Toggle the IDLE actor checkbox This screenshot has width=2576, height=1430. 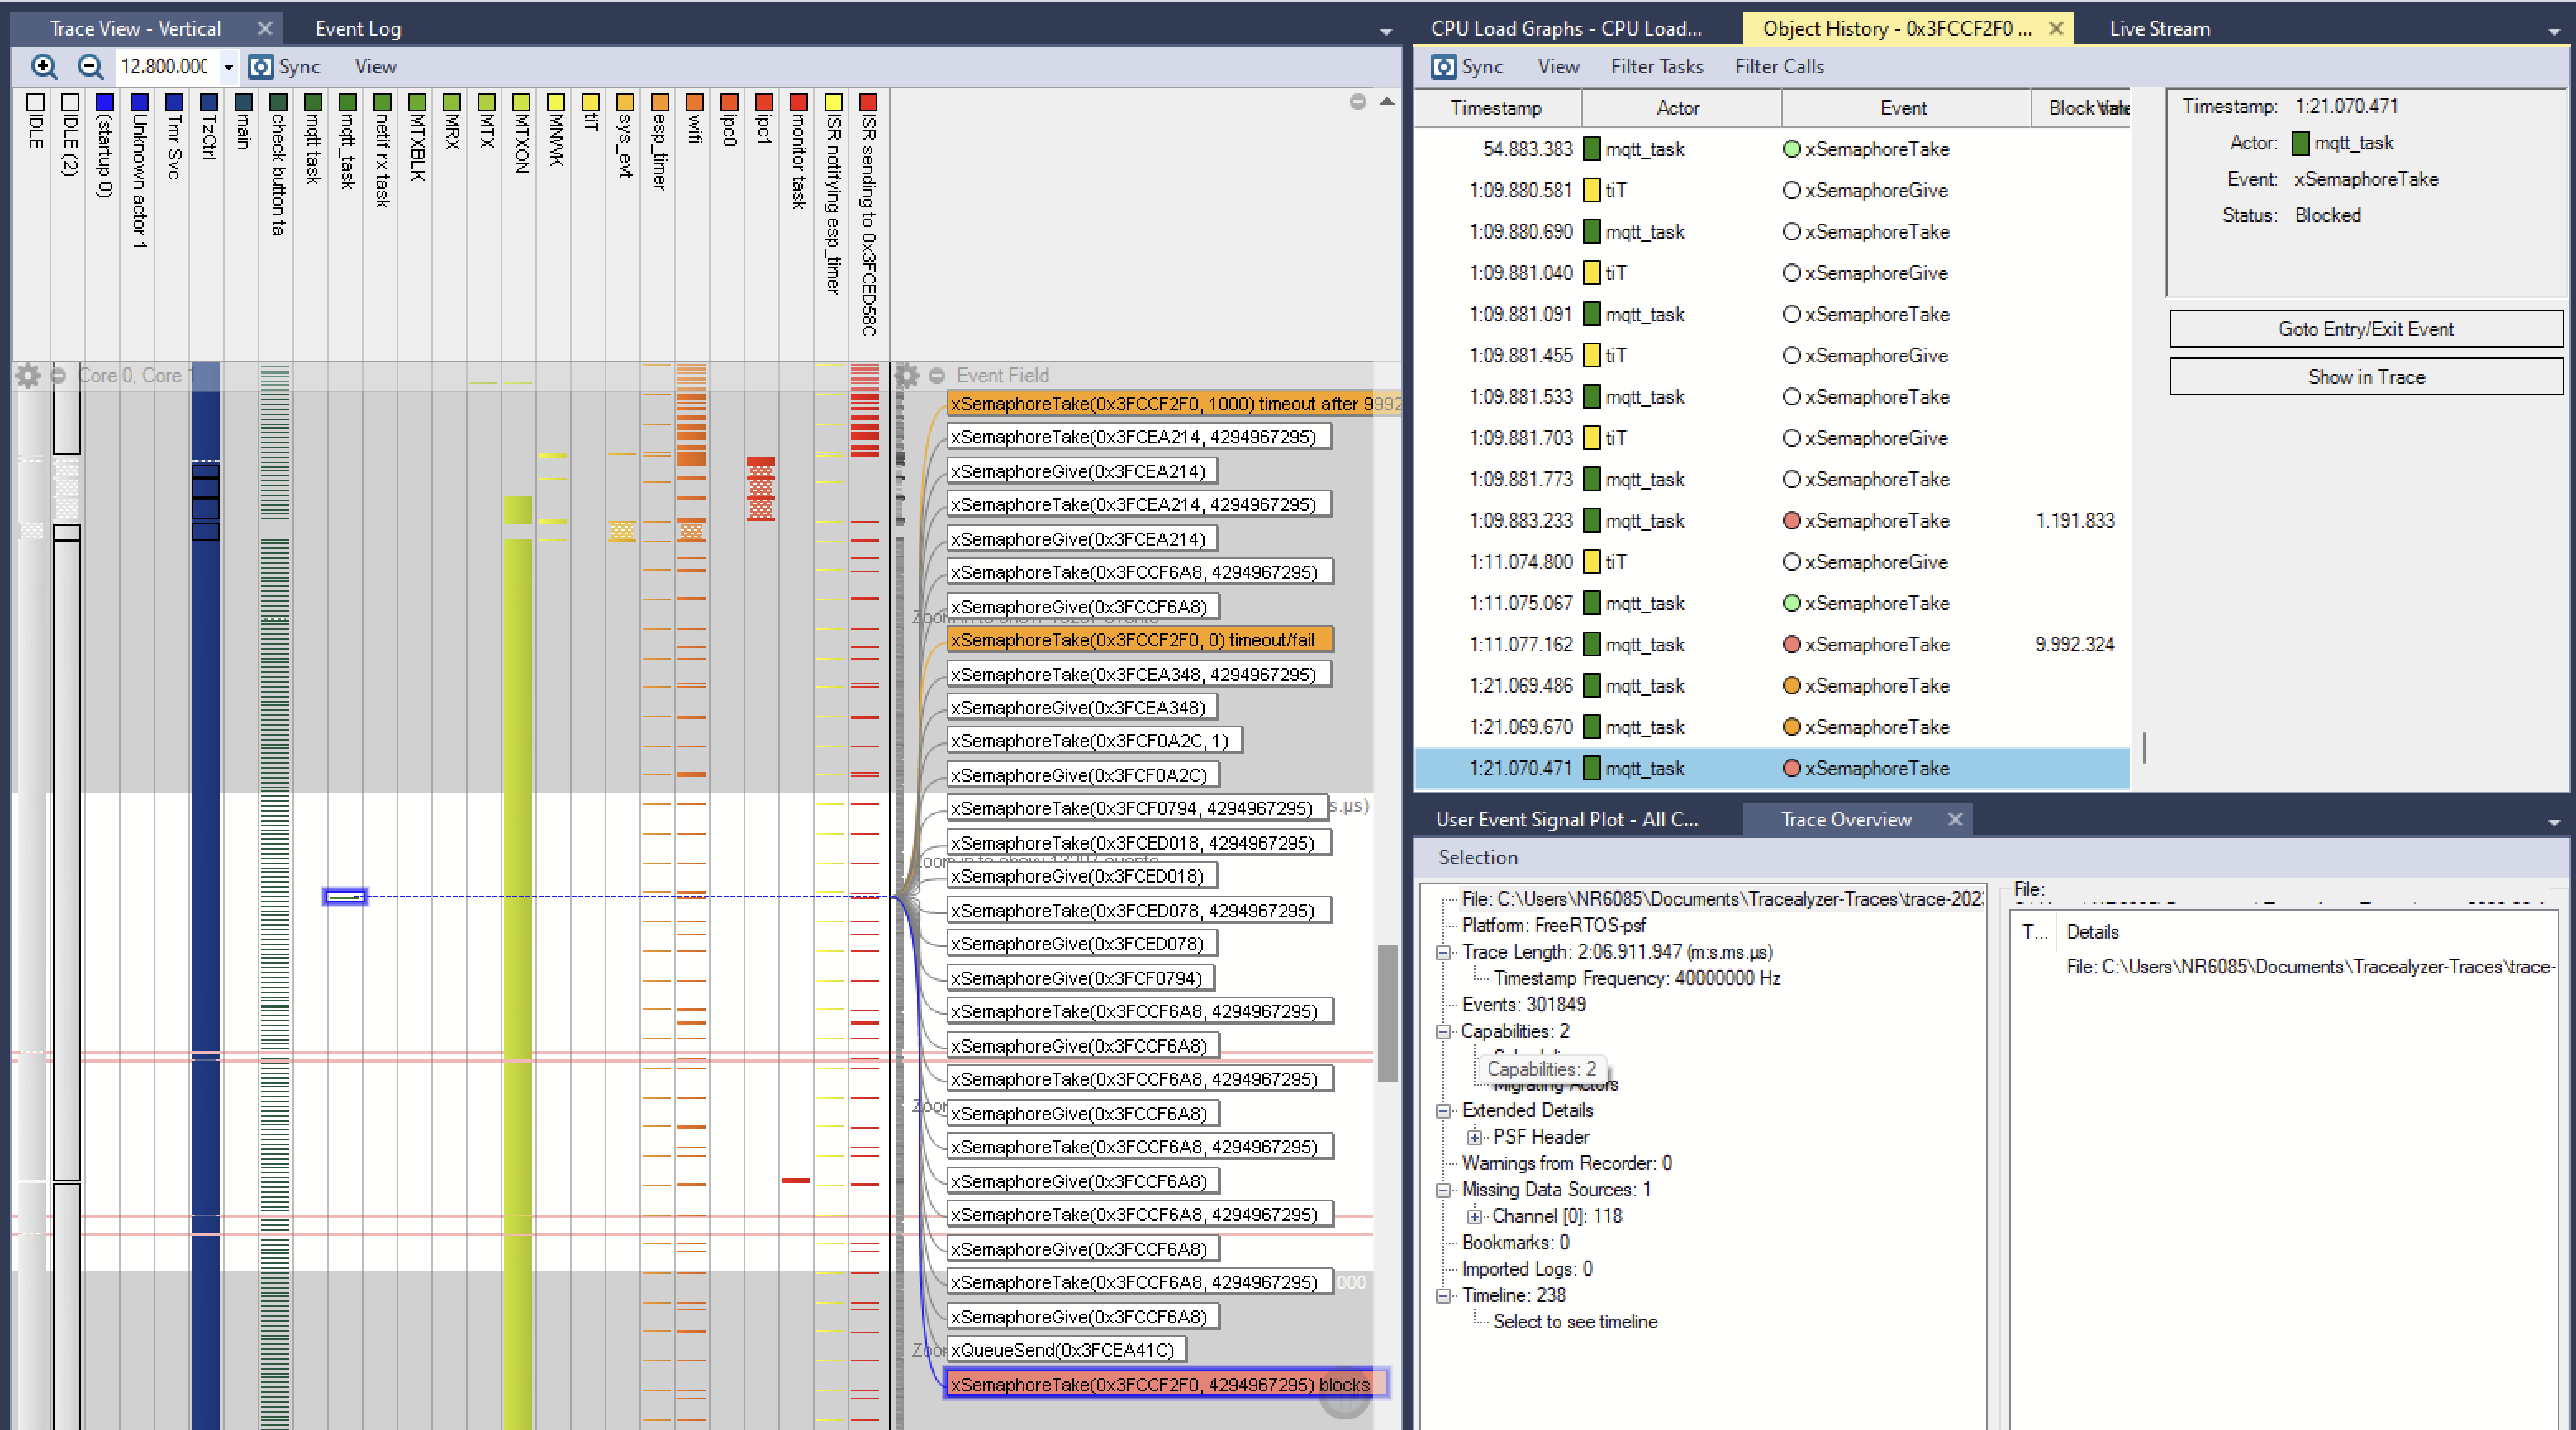[35, 103]
